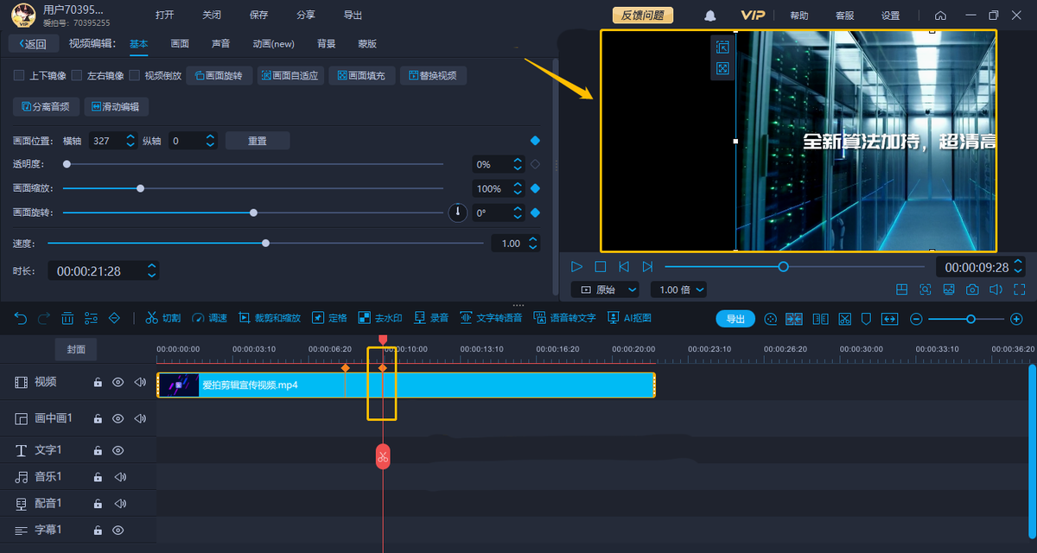Image resolution: width=1037 pixels, height=553 pixels.
Task: Click the 去水印 remove watermark tool
Action: pos(380,318)
